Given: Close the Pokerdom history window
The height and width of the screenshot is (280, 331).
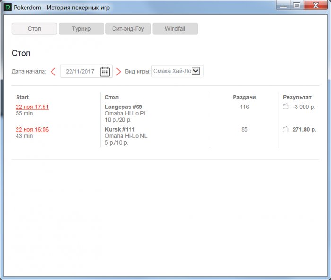Looking at the screenshot, I should [x=315, y=5].
